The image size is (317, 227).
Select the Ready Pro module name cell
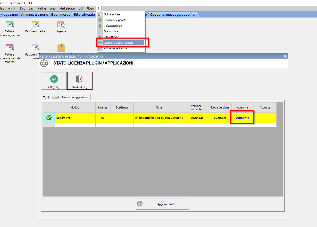(x=75, y=118)
